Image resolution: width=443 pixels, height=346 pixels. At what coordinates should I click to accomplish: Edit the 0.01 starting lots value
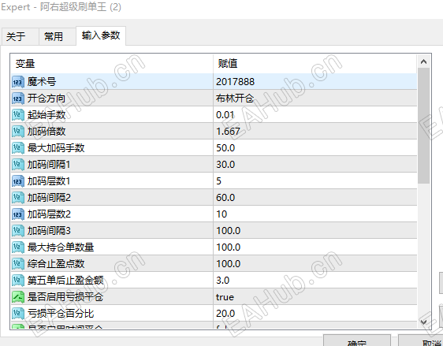(315, 115)
